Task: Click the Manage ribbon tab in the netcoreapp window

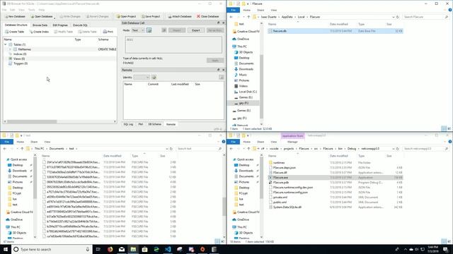Action: [x=292, y=142]
